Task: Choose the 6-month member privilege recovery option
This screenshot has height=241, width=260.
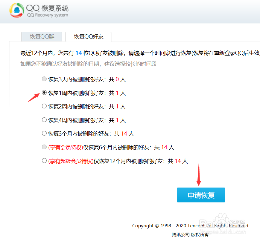Action: pyautogui.click(x=44, y=147)
